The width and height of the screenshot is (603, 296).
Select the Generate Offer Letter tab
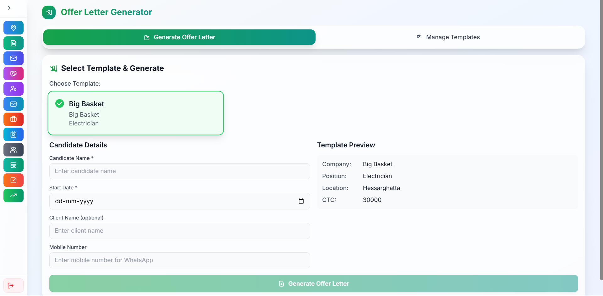click(179, 37)
